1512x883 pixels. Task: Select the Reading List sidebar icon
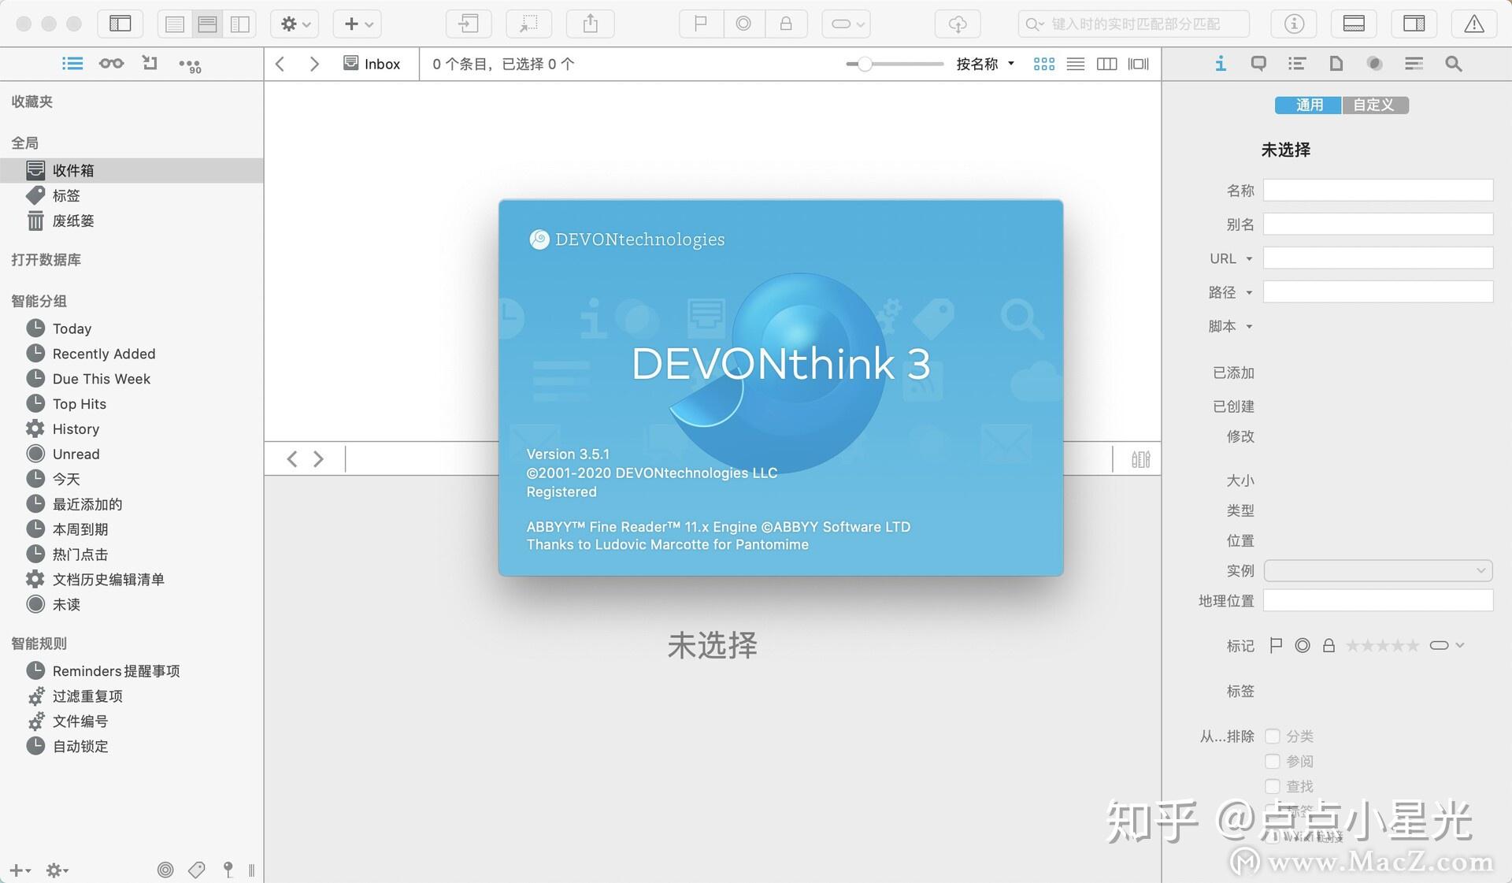tap(111, 64)
